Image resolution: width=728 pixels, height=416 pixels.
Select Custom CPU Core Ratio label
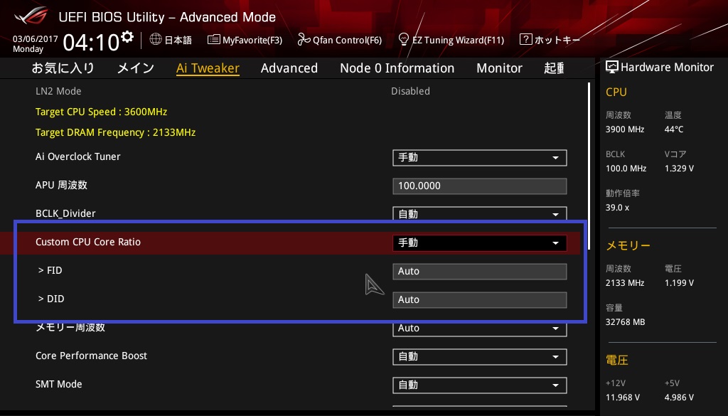88,242
